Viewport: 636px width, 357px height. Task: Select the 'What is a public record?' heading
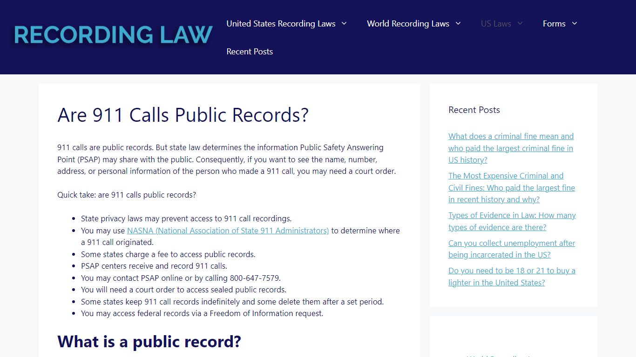click(x=149, y=342)
